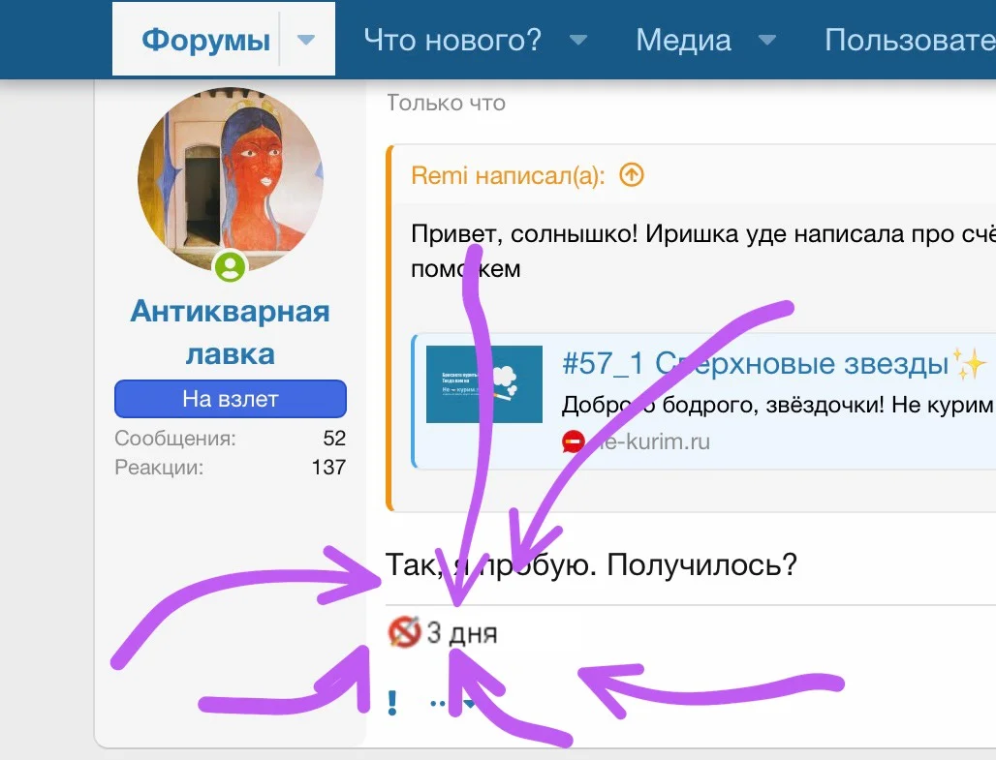Screen dimensions: 996x760
Task: Click the Только что timestamp link
Action: 445,102
